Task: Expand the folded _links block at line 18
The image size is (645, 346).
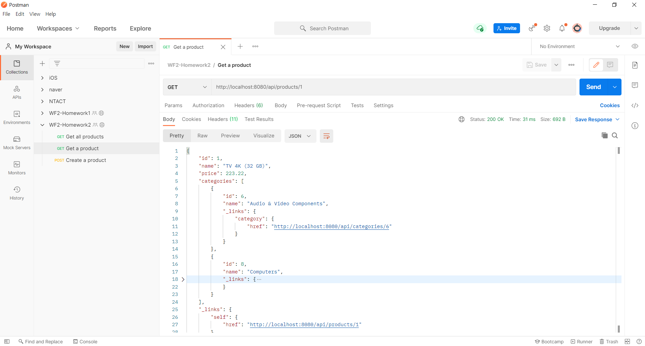Action: pyautogui.click(x=183, y=279)
